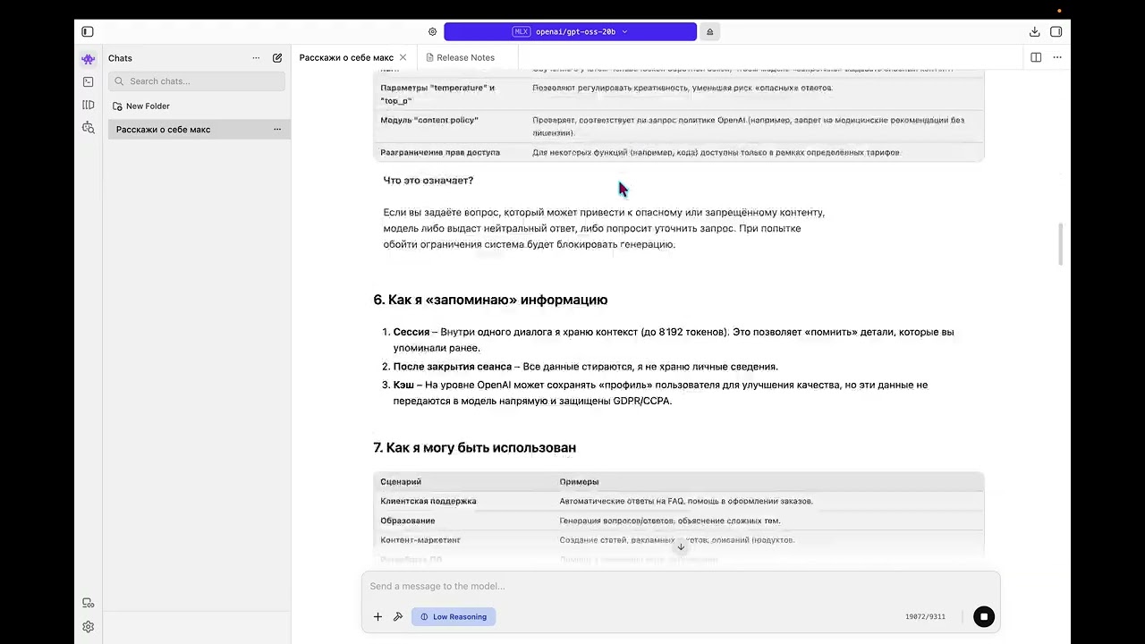Toggle the left sidebar panel icon
This screenshot has height=644, width=1145.
88,31
